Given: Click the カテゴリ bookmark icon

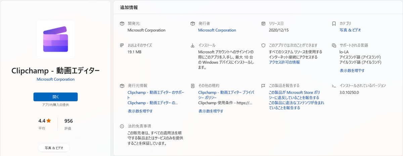Looking at the screenshot, I should pyautogui.click(x=334, y=24).
